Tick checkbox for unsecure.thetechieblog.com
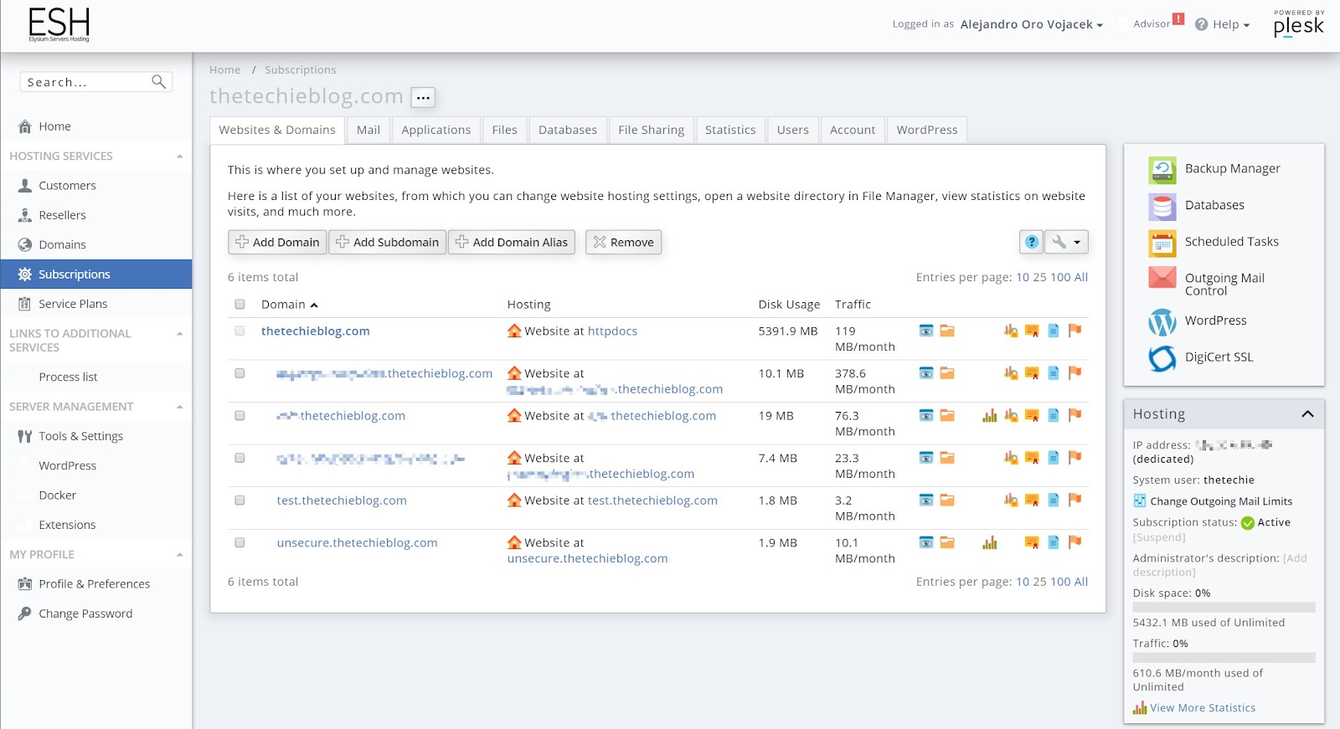Screen dimensions: 1340x729 (240, 542)
